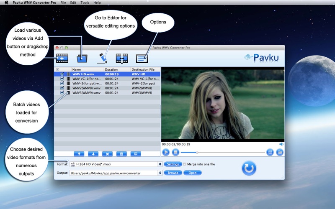Click the Settings button
335x209 pixels.
[173, 164]
